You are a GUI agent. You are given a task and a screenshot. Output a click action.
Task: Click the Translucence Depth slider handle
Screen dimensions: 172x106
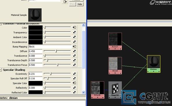pyautogui.click(x=47, y=60)
